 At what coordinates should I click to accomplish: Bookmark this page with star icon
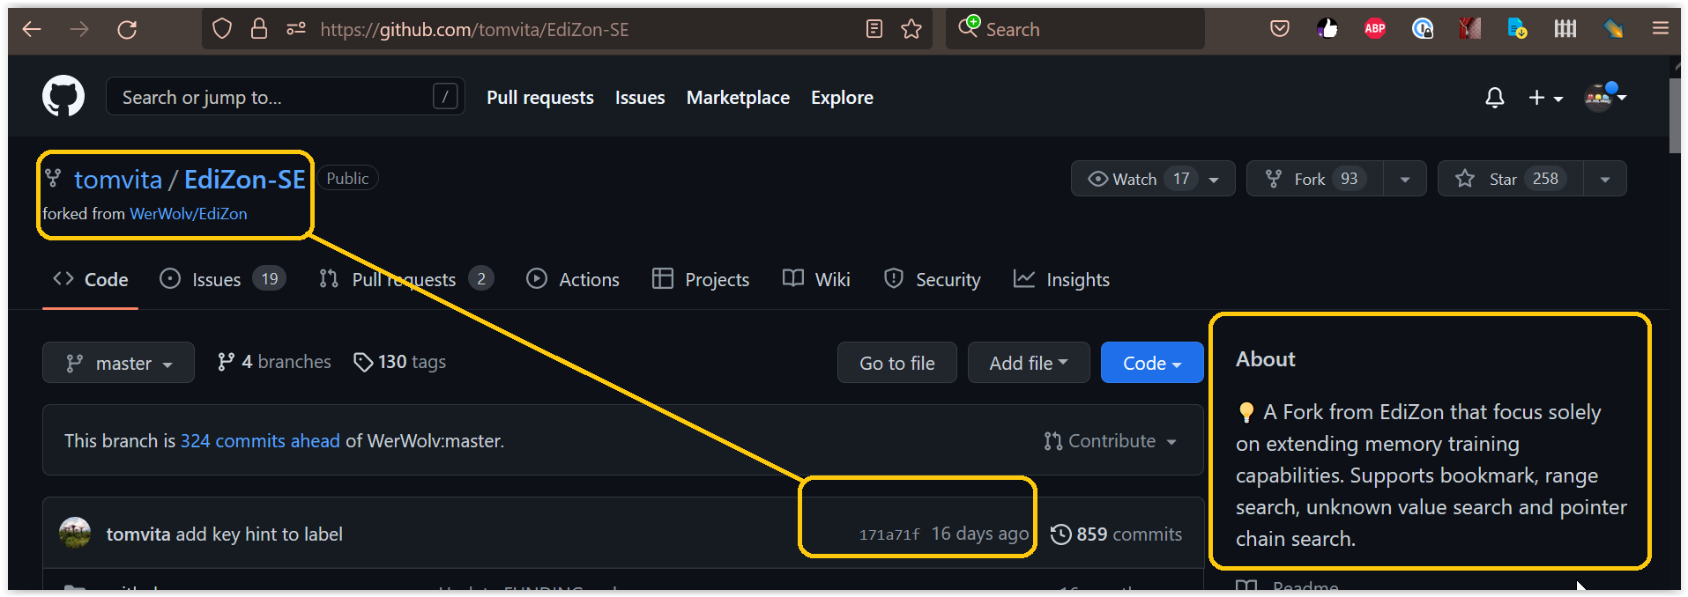911,29
